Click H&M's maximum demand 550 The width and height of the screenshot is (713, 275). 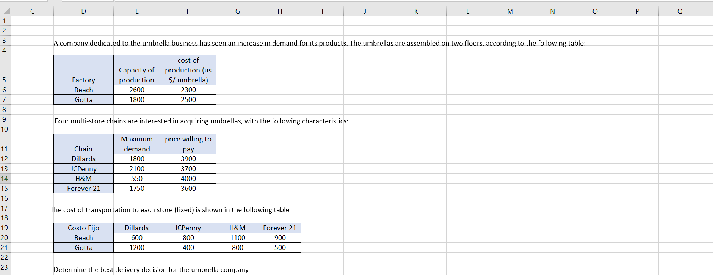click(137, 178)
